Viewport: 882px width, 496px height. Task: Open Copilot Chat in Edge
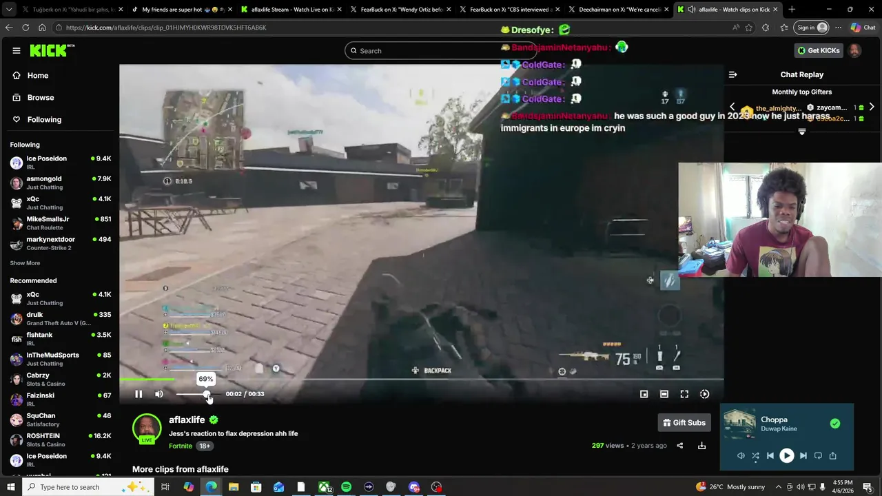(x=863, y=28)
